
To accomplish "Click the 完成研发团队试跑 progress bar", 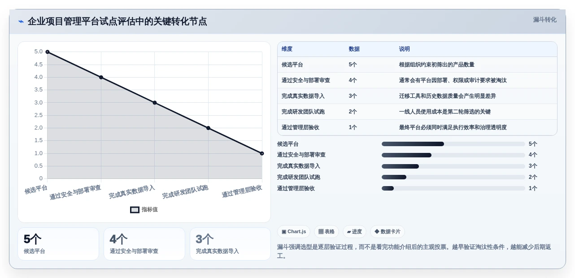I will [453, 177].
